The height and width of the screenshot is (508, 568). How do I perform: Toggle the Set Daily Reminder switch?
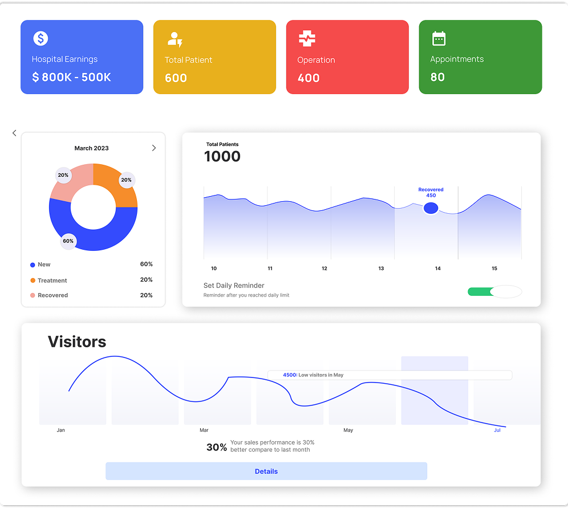coord(494,291)
